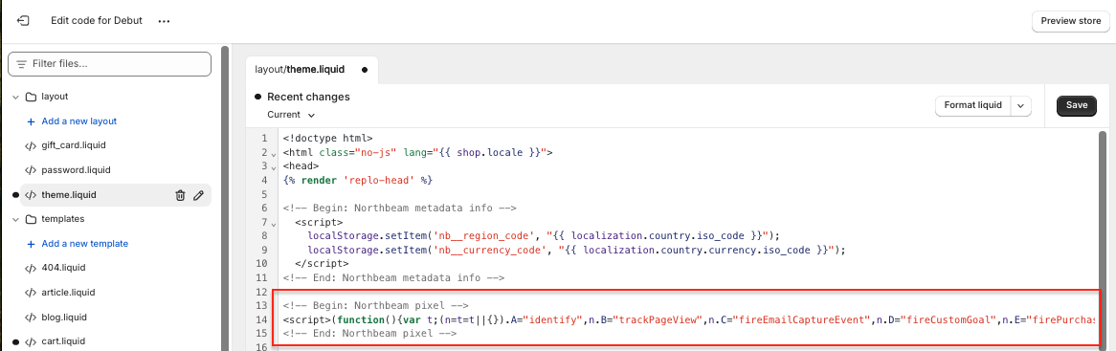Click the filter icon in Filter files field
The height and width of the screenshot is (351, 1116).
21,64
